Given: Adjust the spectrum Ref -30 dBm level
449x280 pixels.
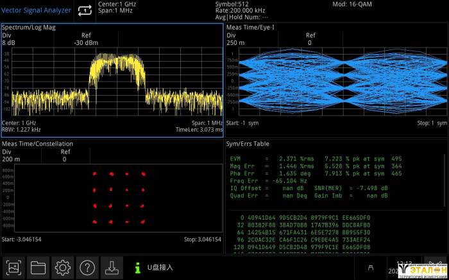Looking at the screenshot, I should (x=87, y=39).
